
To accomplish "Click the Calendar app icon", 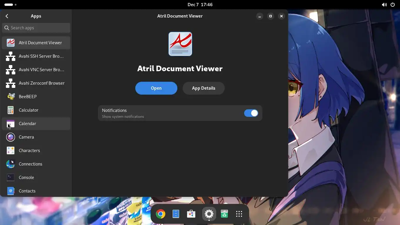I will pos(11,124).
